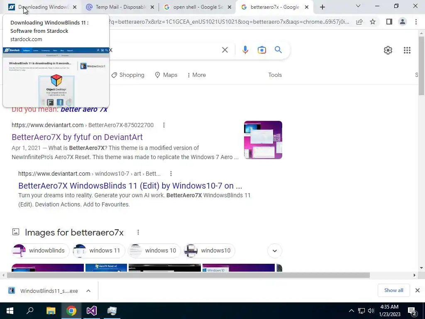The width and height of the screenshot is (425, 319).
Task: Close the Temp Mail tab
Action: [152, 7]
